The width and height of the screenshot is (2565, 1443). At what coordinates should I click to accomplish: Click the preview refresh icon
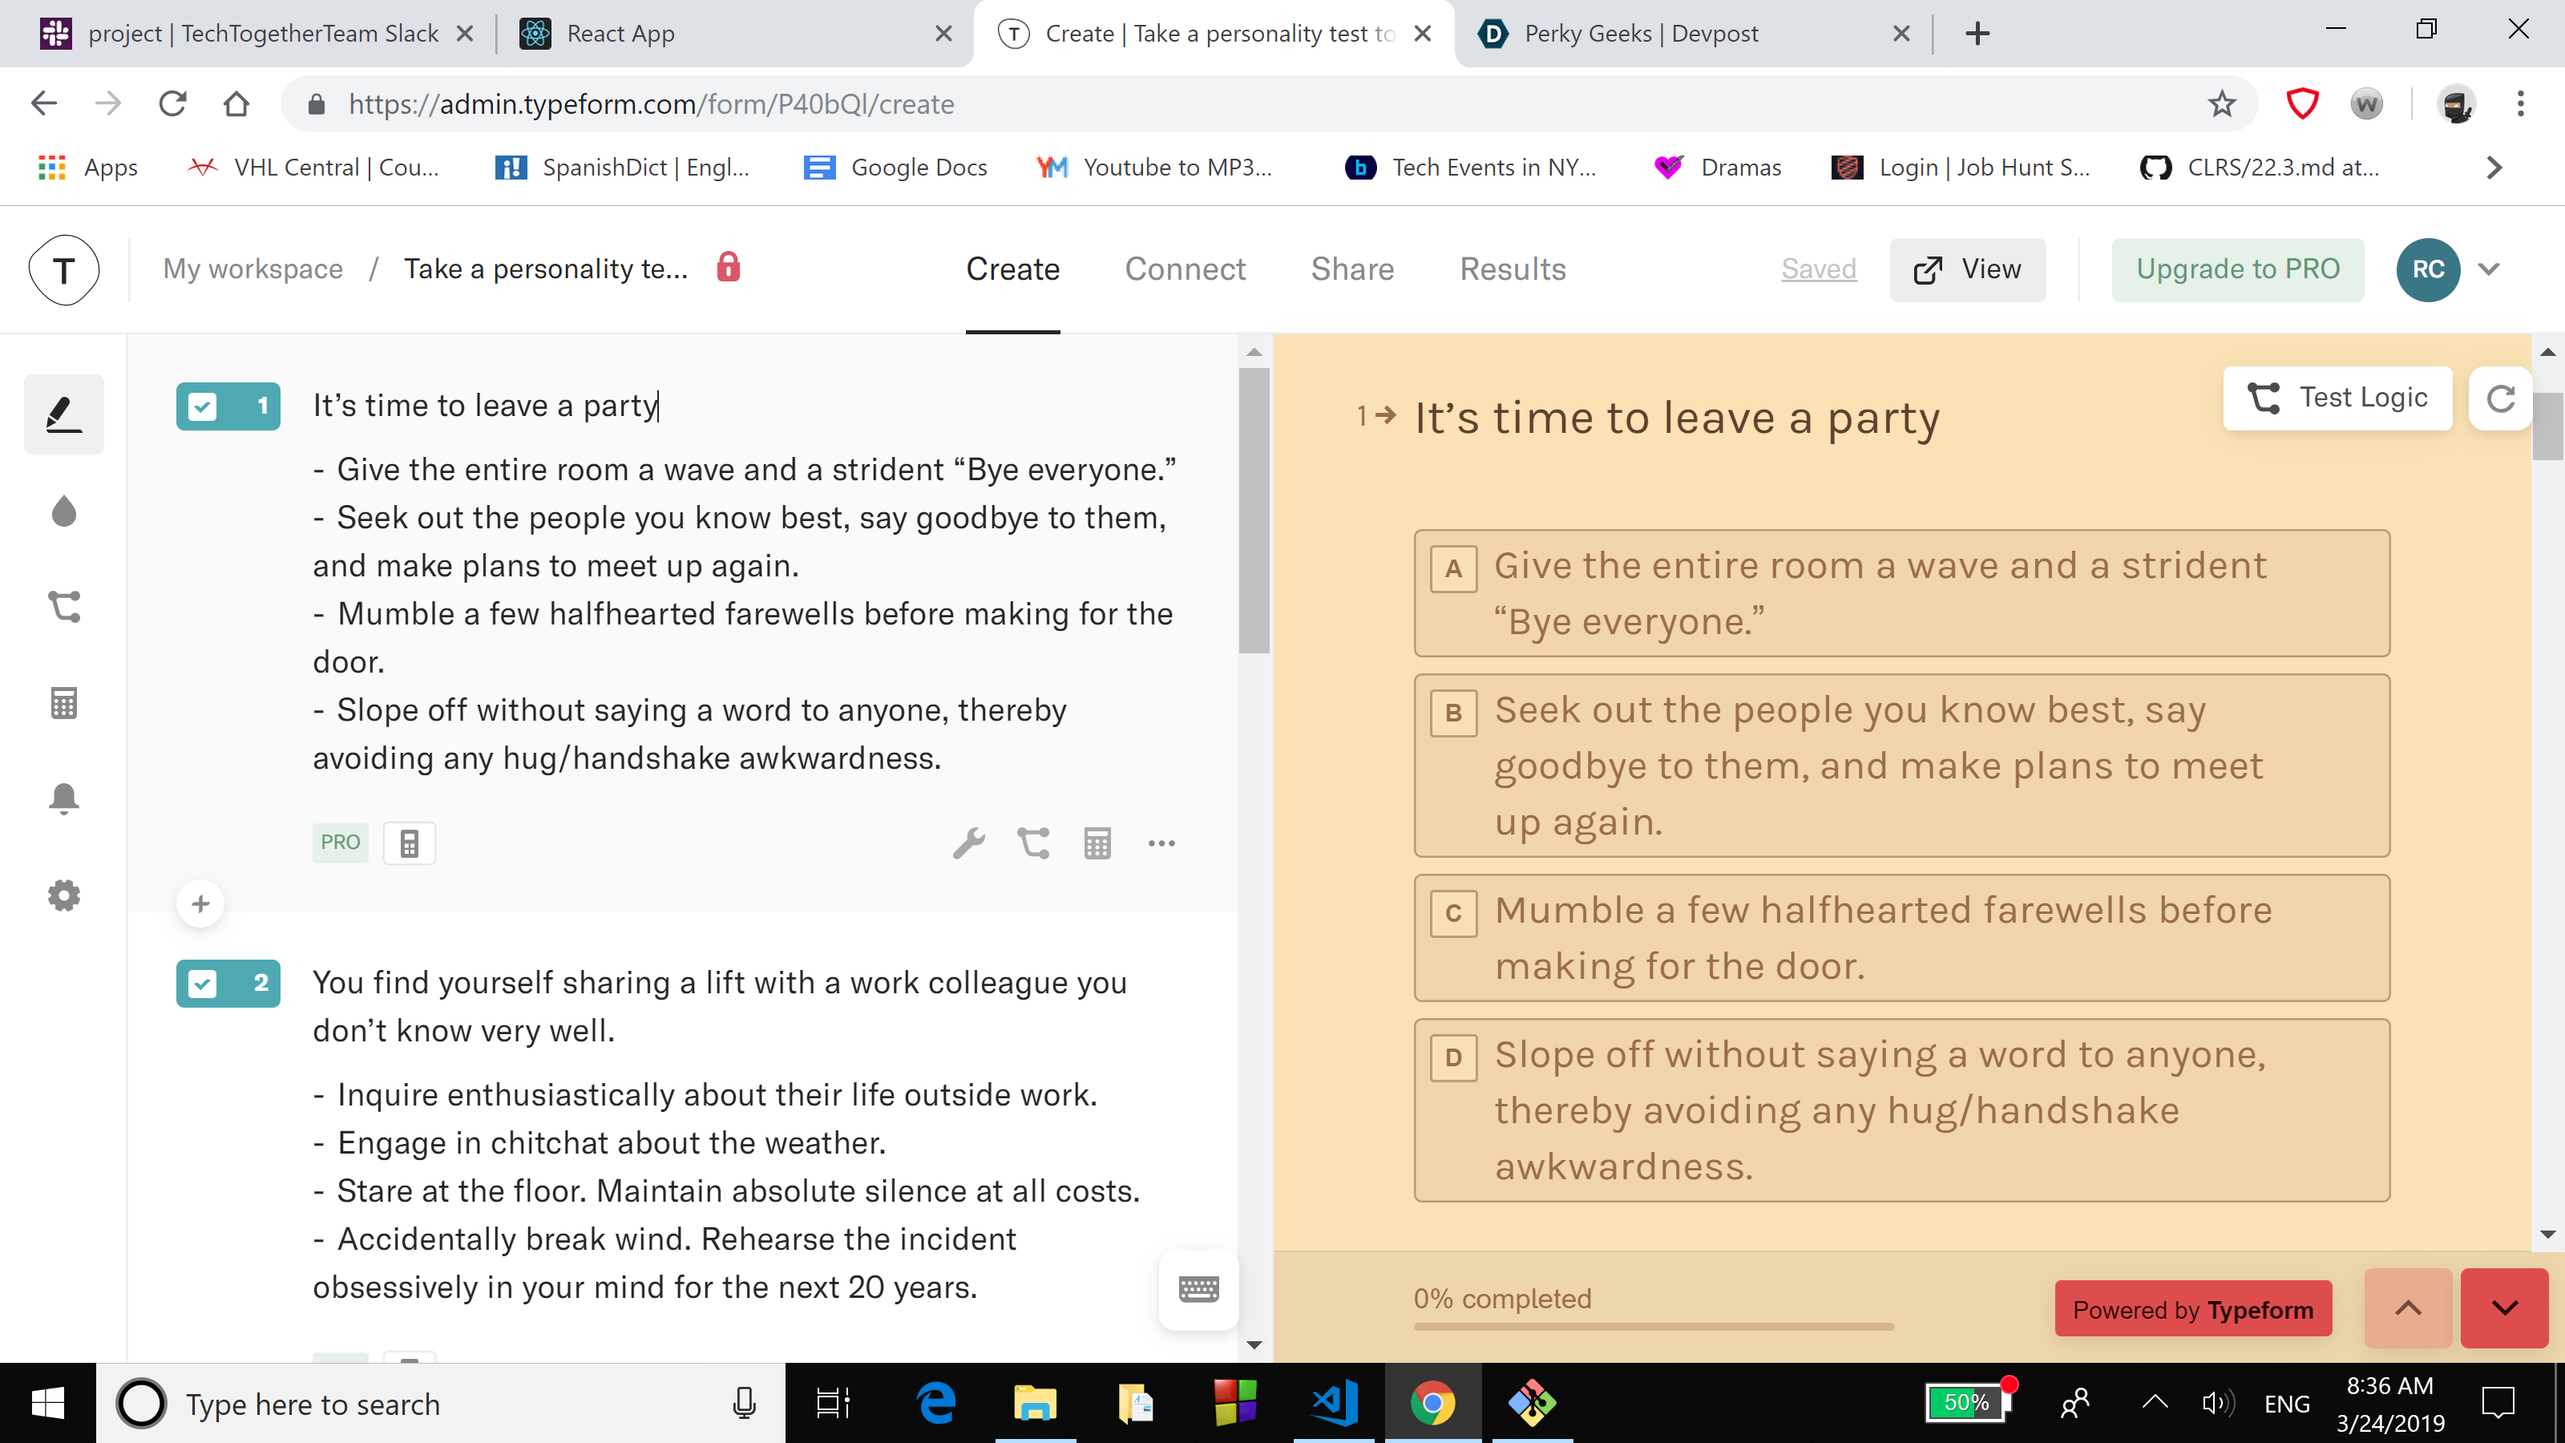(x=2500, y=398)
